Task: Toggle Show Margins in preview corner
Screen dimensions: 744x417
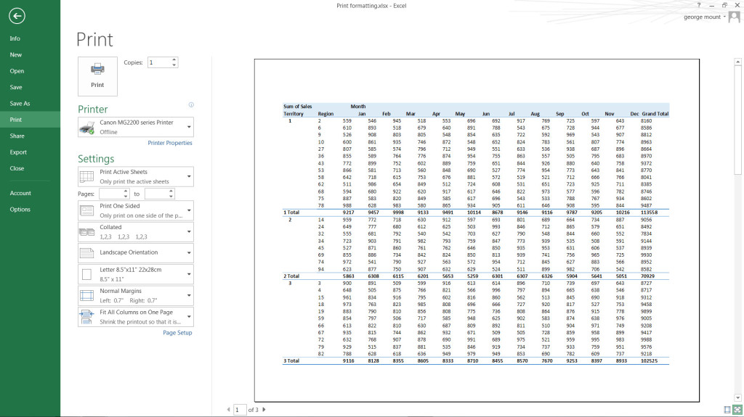Action: coord(727,410)
